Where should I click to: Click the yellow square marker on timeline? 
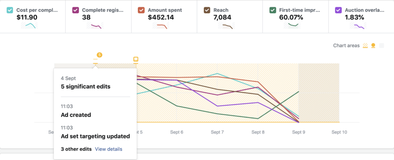tap(135, 59)
